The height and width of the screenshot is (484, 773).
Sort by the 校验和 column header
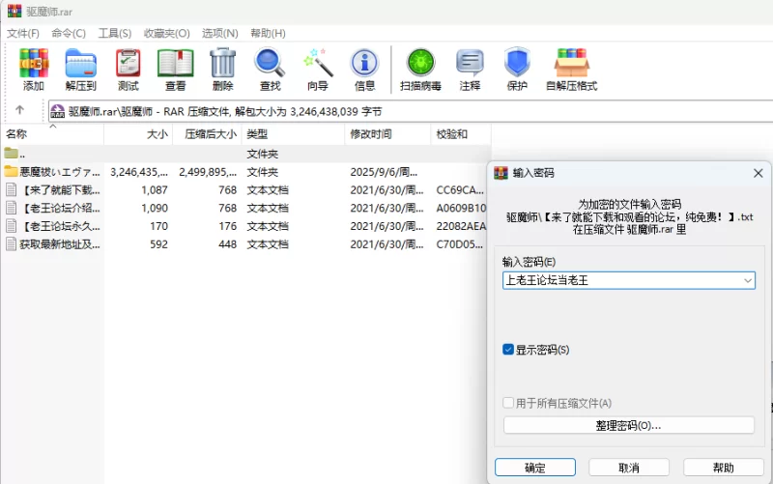(461, 134)
